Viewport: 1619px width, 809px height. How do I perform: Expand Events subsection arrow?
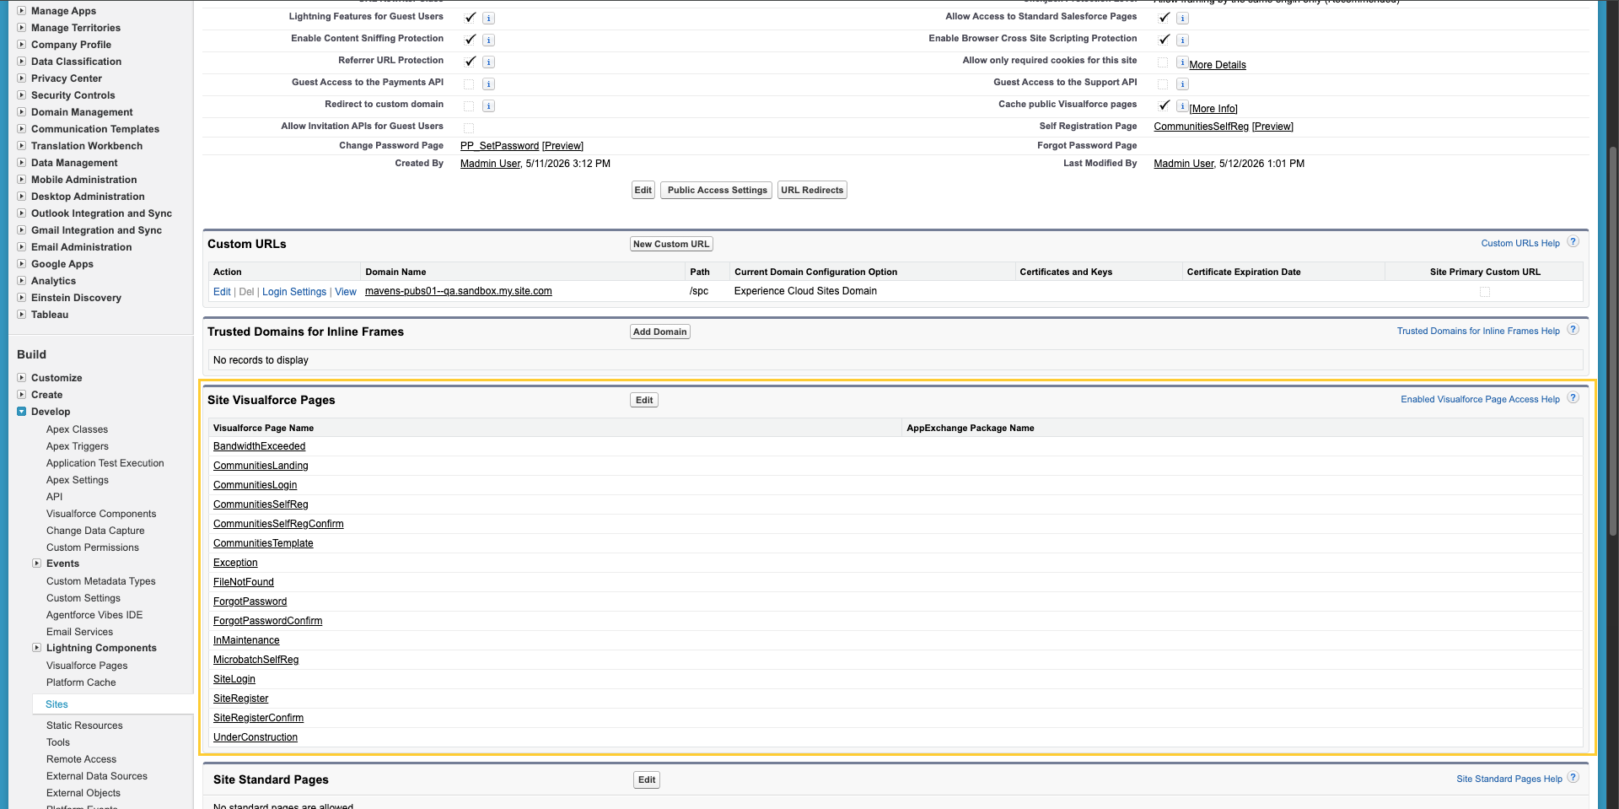(37, 564)
